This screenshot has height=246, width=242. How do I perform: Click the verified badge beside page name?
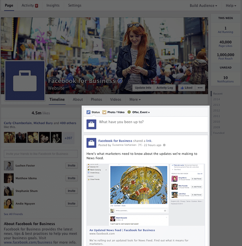[120, 81]
